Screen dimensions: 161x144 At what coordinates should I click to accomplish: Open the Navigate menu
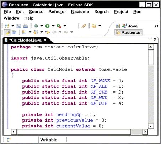coord(80,12)
